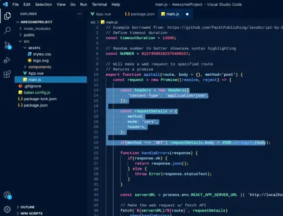Click the git icon next to .gitignore
Screen dimensions: 283x216
21,86
